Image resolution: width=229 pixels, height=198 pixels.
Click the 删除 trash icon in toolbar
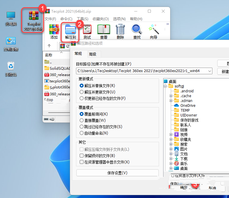120,32
